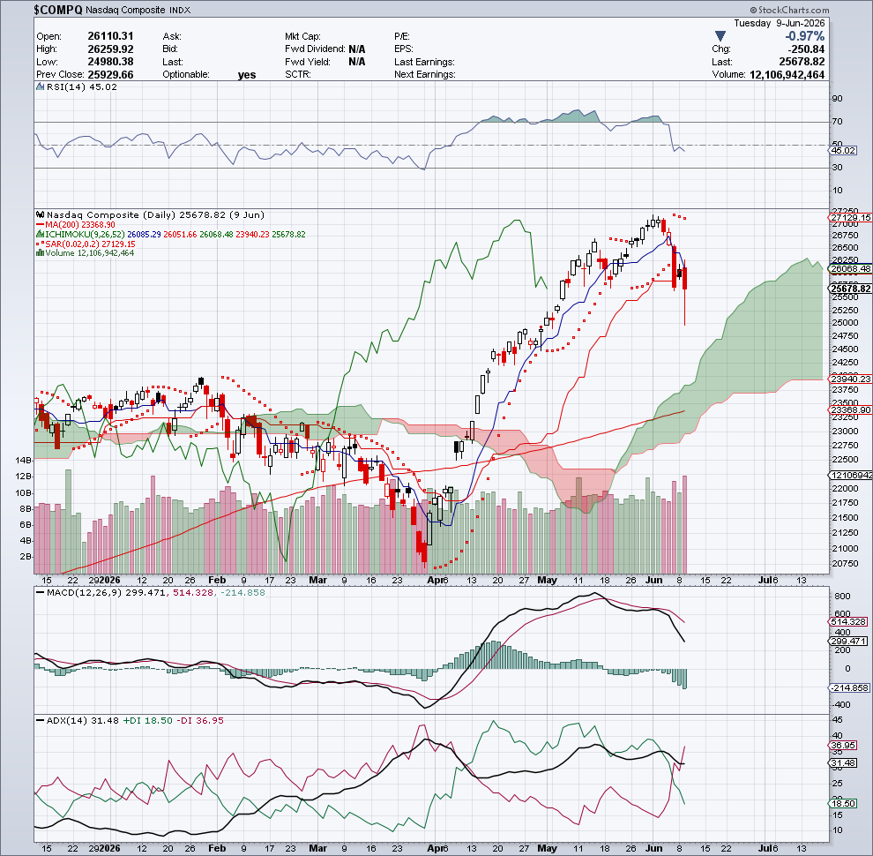Click the Last price 25678.82 in the header
The height and width of the screenshot is (856, 873).
(802, 62)
